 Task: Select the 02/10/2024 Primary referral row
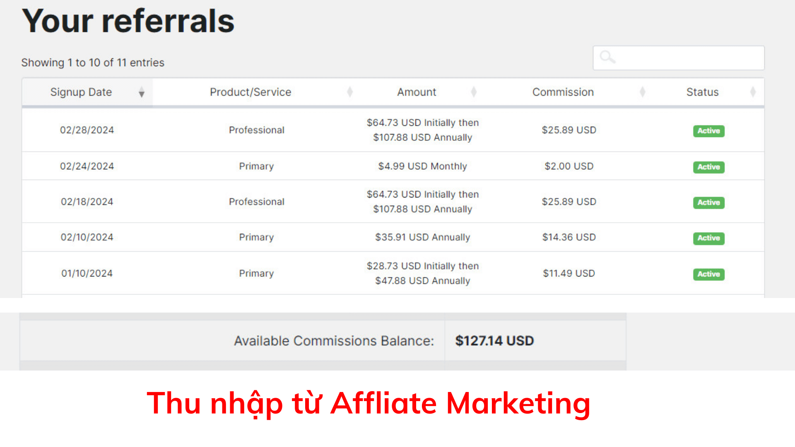(256, 237)
